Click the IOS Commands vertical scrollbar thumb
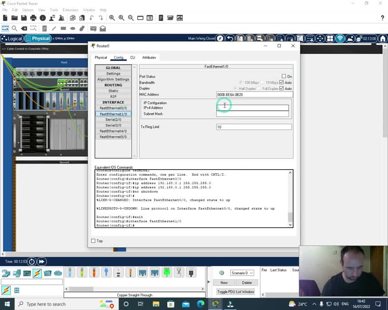 290,217
